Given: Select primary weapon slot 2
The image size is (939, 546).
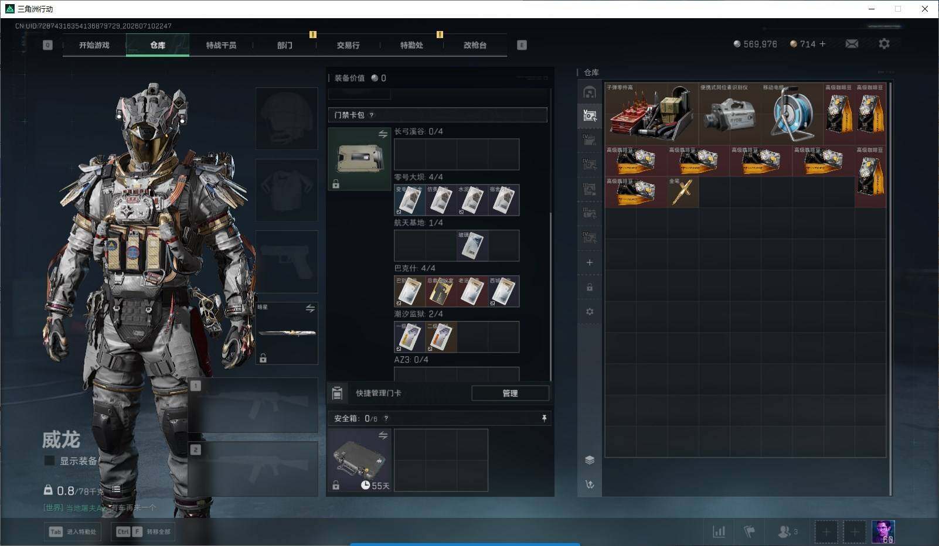Looking at the screenshot, I should tap(253, 469).
